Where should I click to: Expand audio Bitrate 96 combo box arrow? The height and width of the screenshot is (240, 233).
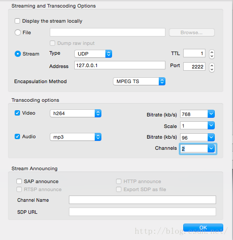pyautogui.click(x=211, y=137)
